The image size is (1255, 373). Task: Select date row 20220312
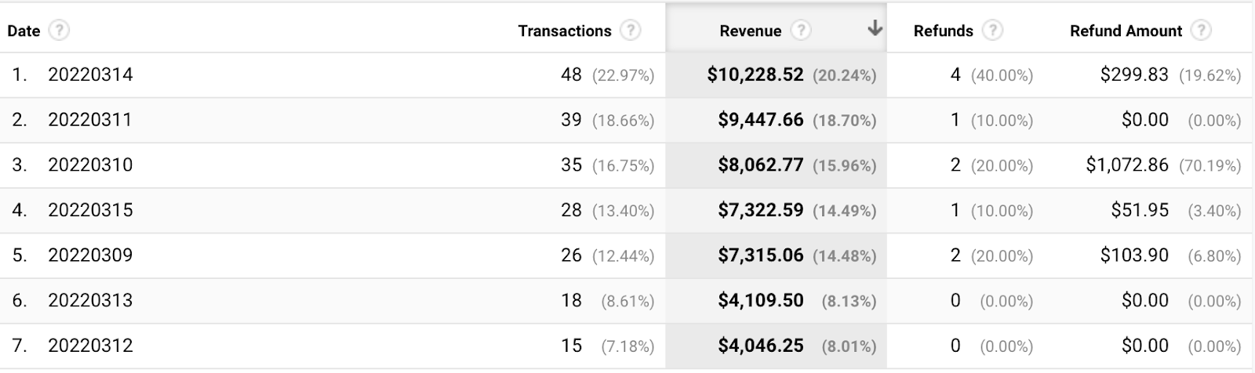pyautogui.click(x=90, y=346)
